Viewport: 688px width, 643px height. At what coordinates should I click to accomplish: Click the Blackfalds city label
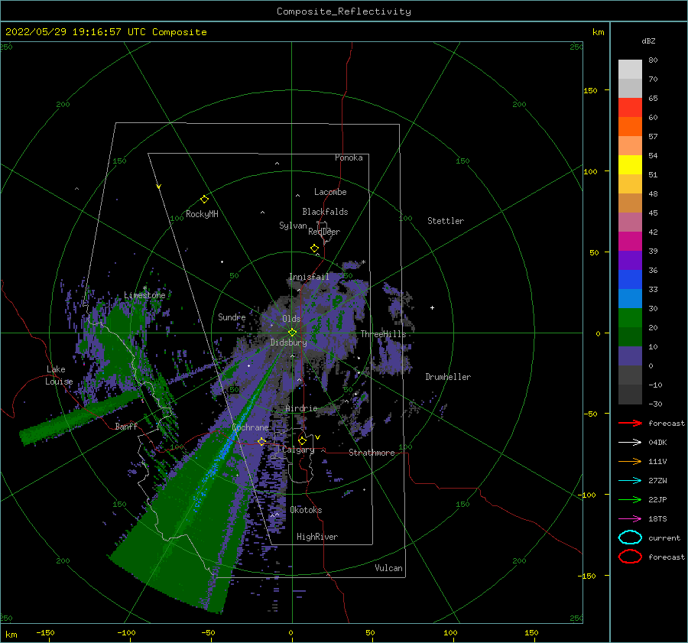[x=325, y=212]
